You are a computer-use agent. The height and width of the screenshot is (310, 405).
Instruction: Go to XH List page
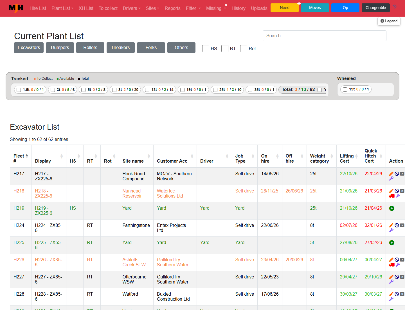(x=86, y=8)
